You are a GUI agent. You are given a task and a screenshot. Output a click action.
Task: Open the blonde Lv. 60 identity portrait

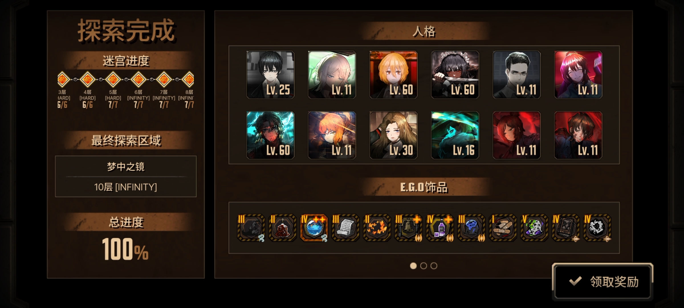pos(393,75)
